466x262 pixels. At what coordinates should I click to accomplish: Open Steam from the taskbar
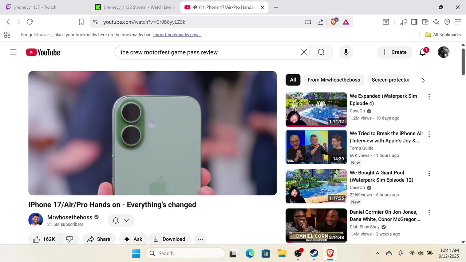tap(314, 253)
